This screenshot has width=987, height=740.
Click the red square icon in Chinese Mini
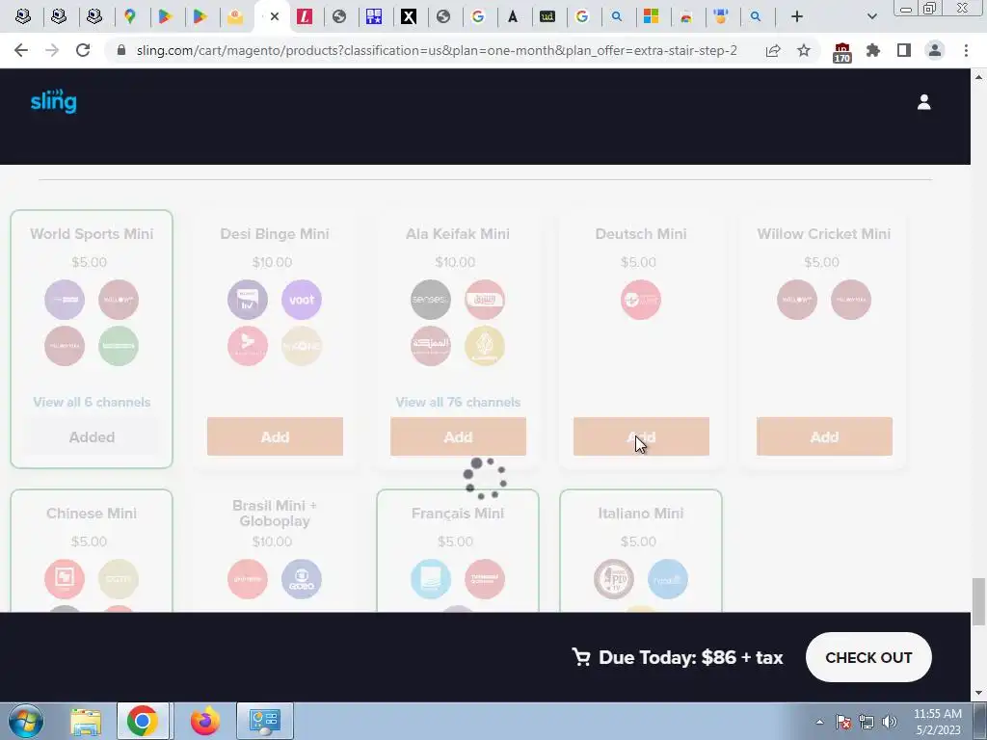65,579
